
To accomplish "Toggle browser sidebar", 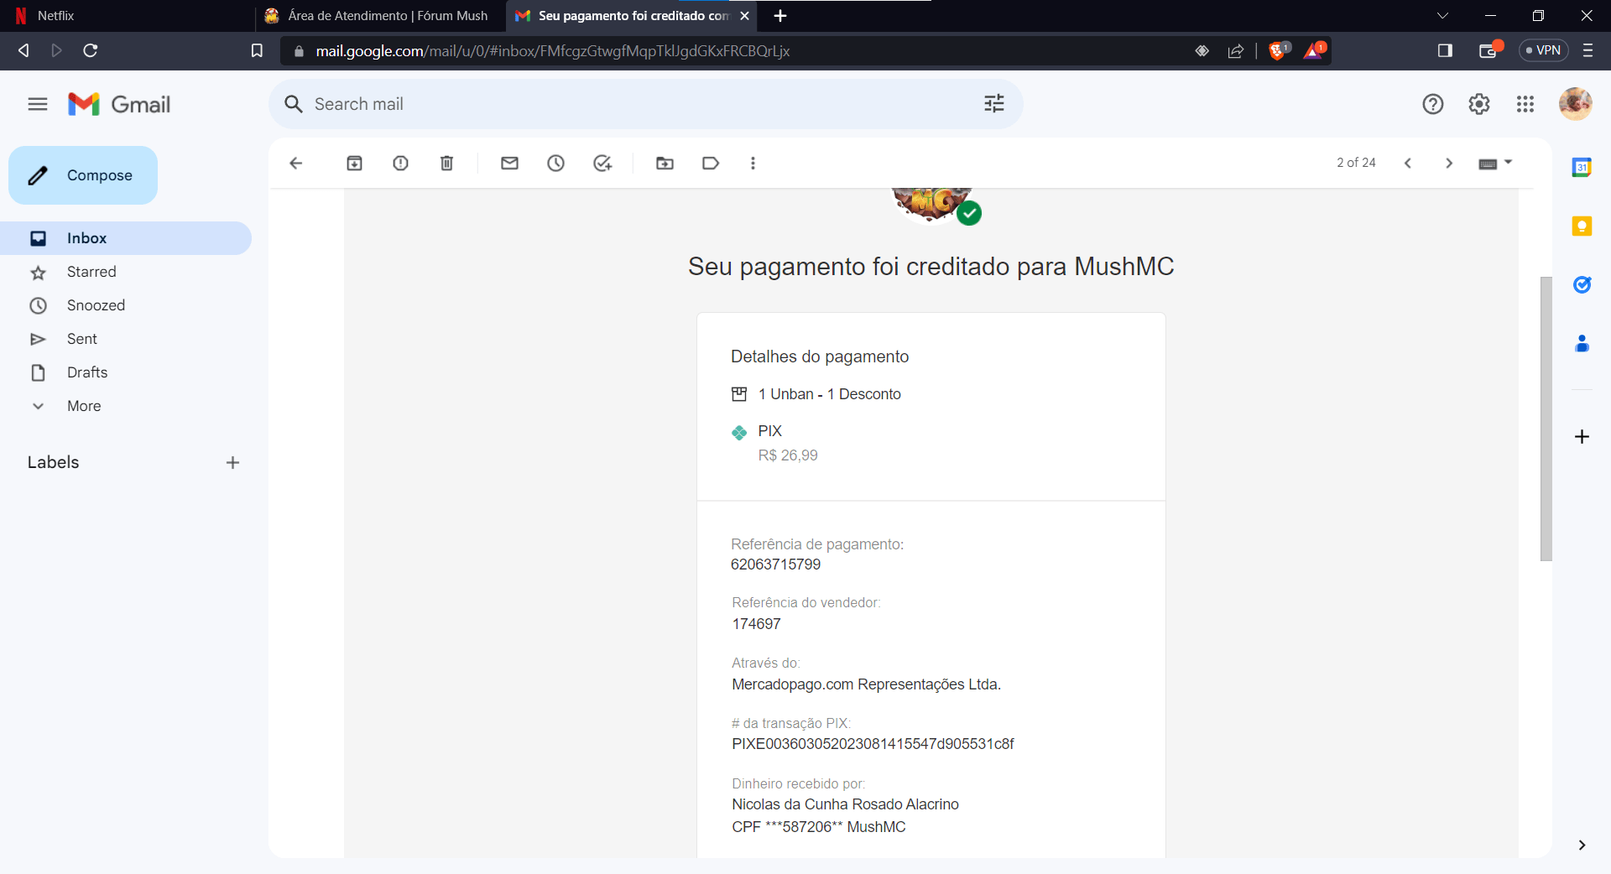I will (1445, 50).
